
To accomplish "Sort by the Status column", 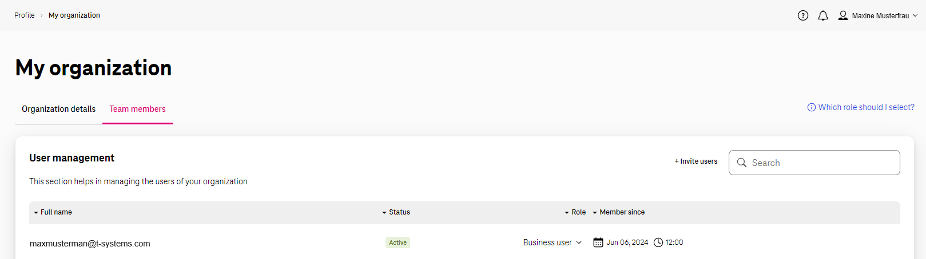I will coord(396,212).
